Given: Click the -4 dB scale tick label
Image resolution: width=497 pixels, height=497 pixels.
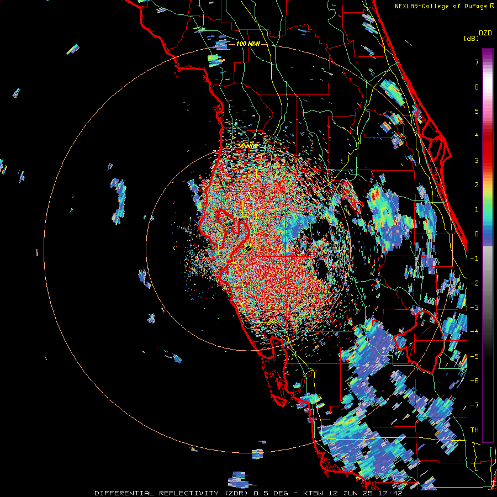Looking at the screenshot, I should 474,332.
